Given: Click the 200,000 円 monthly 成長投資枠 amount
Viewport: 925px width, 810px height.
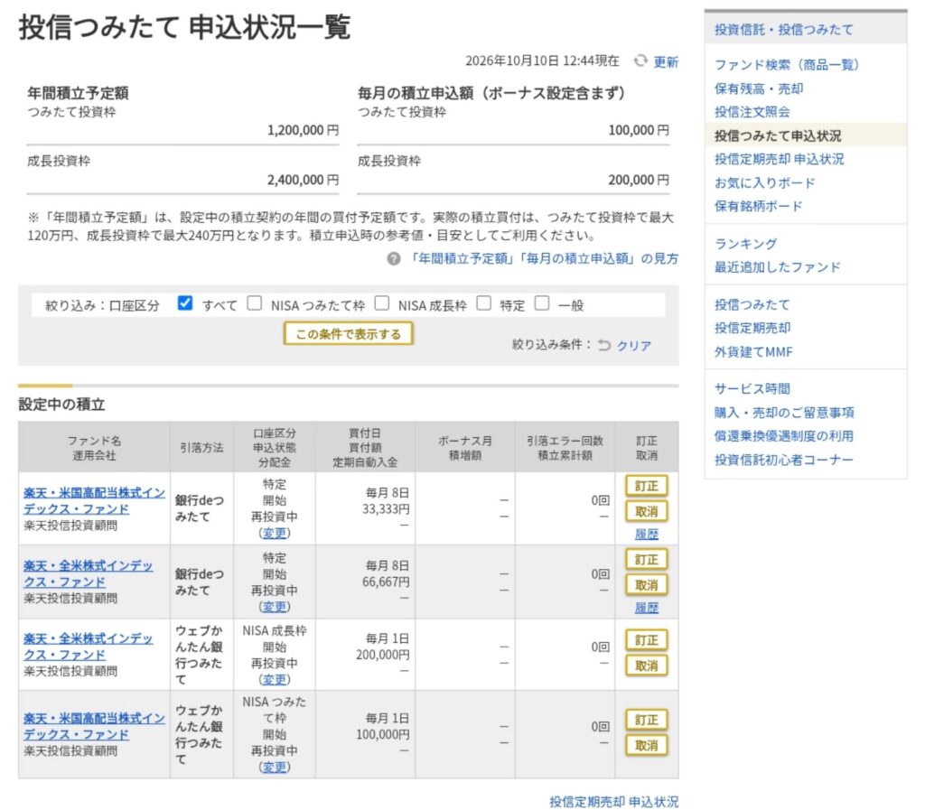Looking at the screenshot, I should pyautogui.click(x=639, y=180).
